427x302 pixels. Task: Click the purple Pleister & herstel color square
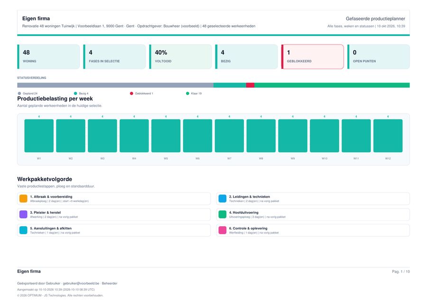coord(23,214)
